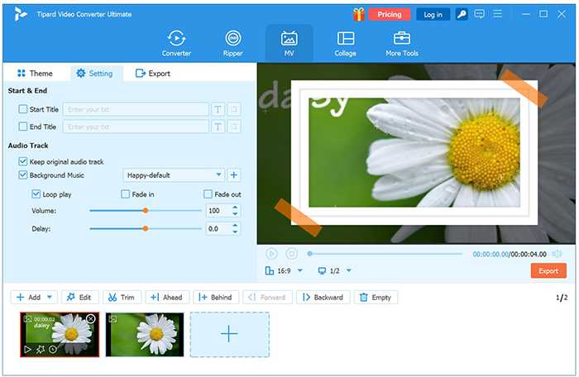The height and width of the screenshot is (377, 579).
Task: Mute the preview volume speaker icon
Action: (557, 254)
